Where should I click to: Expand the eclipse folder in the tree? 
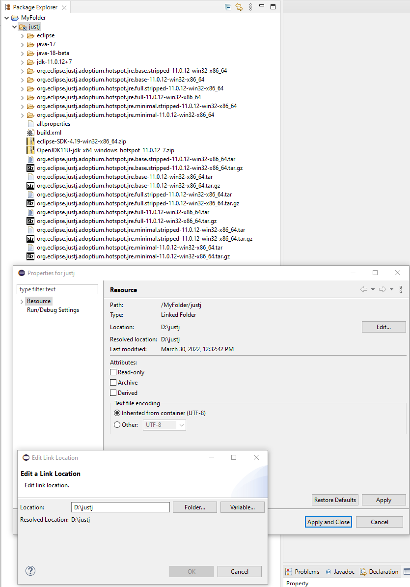click(x=22, y=35)
